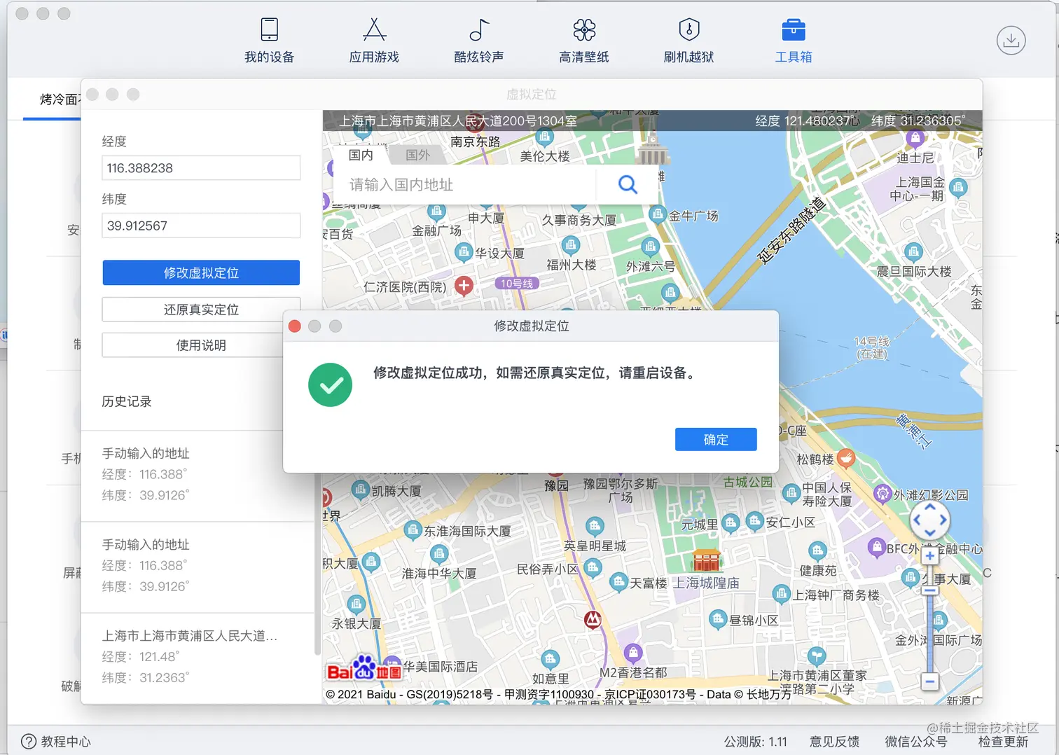Focus the 经度 longitude input field
Screen dimensions: 1059x755
click(201, 168)
